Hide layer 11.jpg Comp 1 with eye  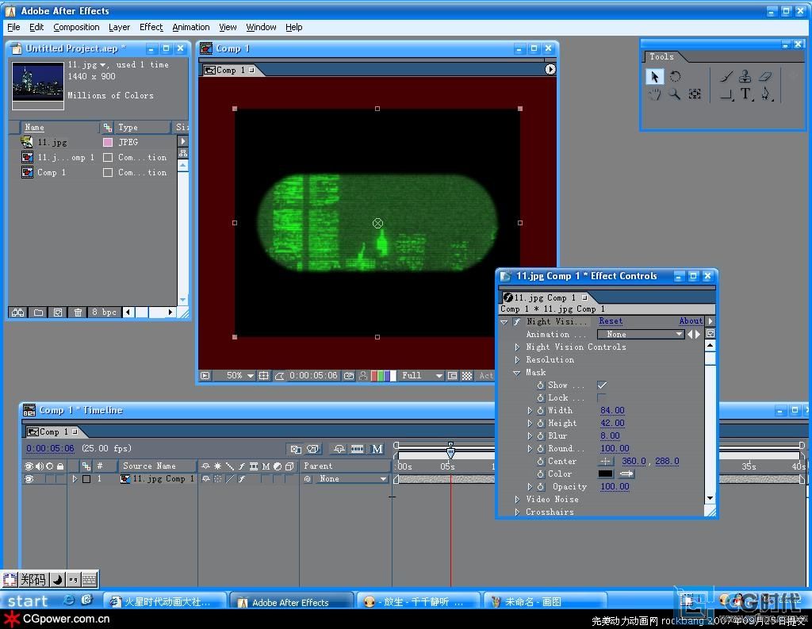point(29,479)
